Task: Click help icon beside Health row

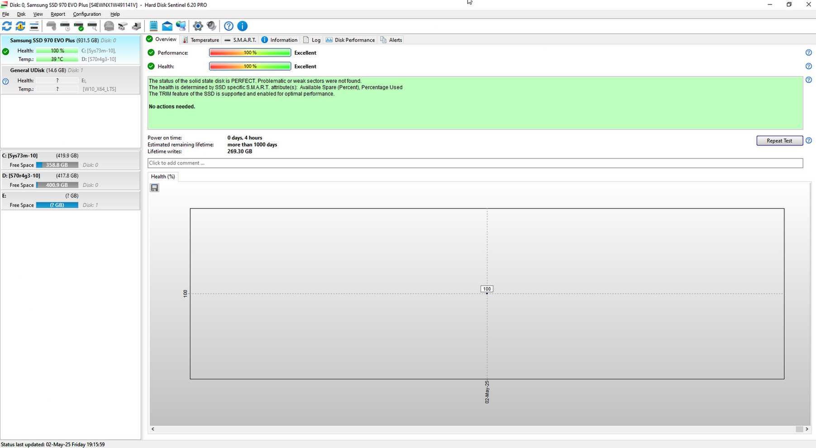Action: (x=808, y=66)
